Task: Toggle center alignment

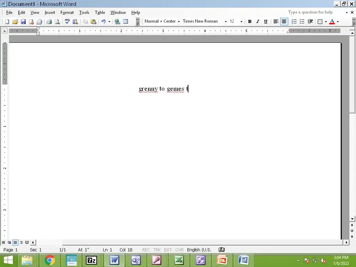Action: [284, 22]
